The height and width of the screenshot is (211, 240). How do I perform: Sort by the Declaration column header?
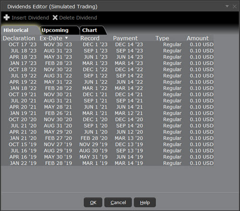pos(19,38)
